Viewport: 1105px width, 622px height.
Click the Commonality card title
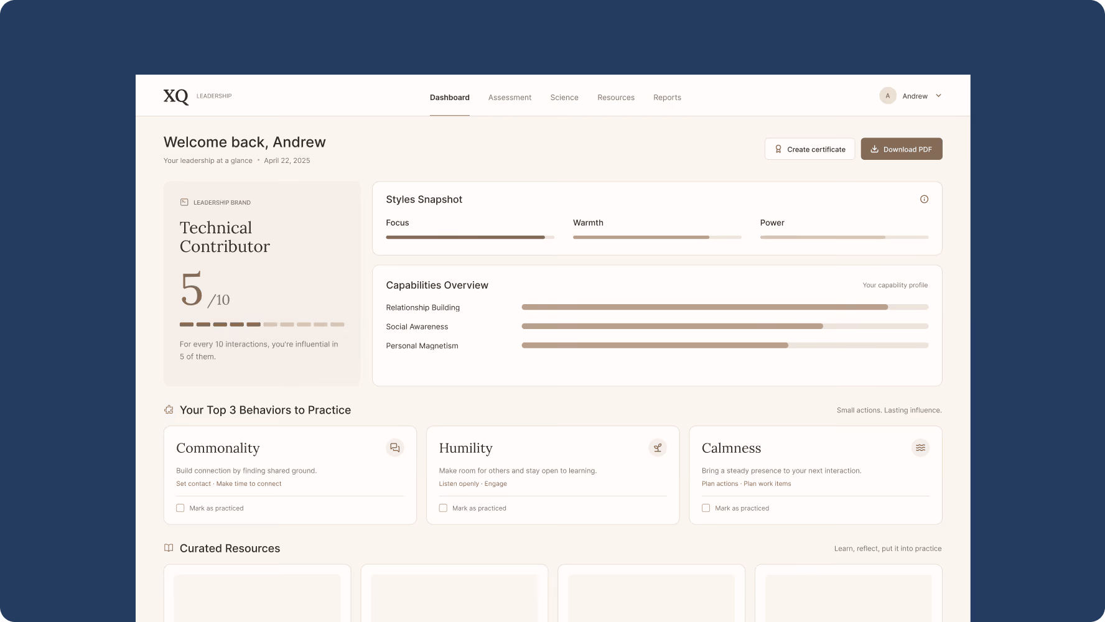218,448
